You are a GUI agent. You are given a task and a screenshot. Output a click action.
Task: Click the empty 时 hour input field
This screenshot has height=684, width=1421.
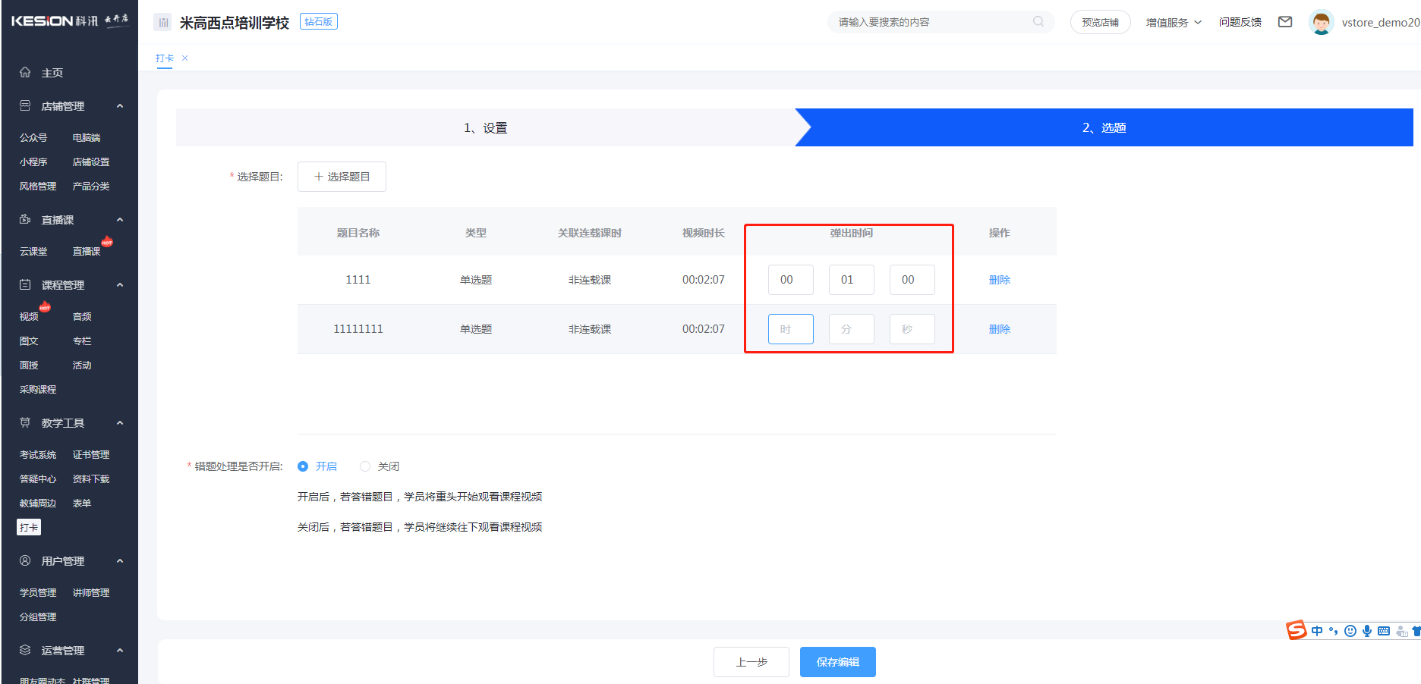pos(790,329)
